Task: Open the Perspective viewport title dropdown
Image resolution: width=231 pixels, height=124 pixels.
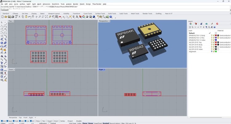Action: coord(110,21)
